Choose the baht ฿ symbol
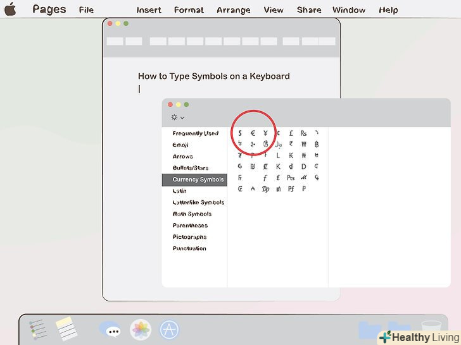Screen dimensions: 461x345 (x=317, y=144)
